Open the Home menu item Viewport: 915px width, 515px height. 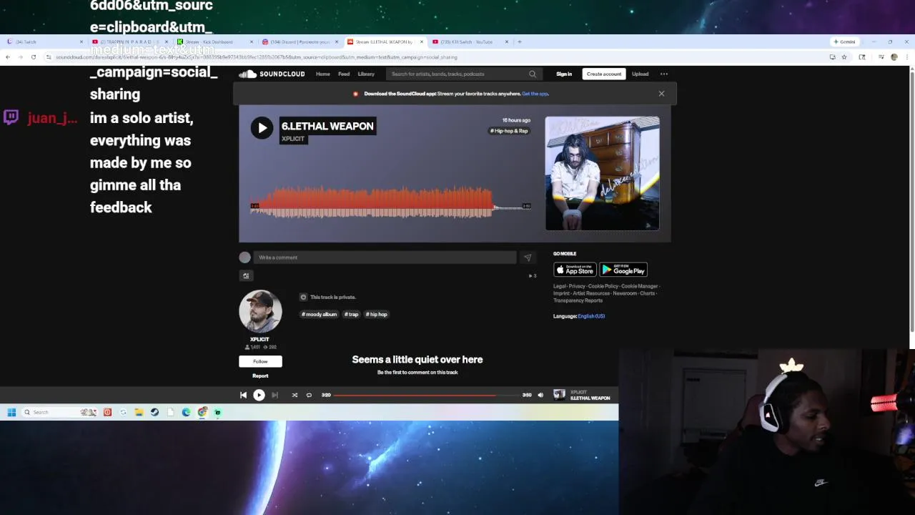323,74
